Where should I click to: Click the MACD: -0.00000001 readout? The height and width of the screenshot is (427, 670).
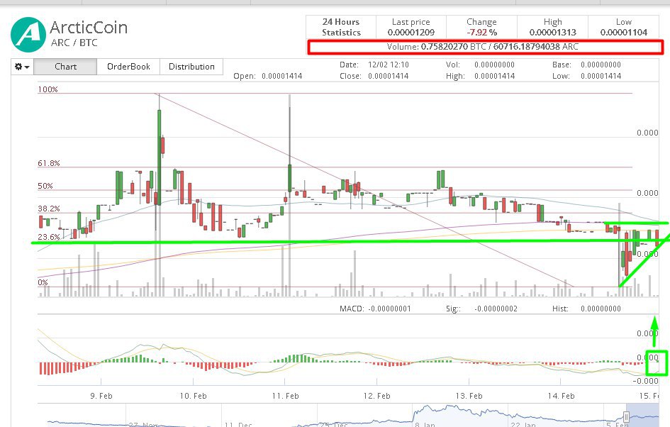click(x=375, y=309)
